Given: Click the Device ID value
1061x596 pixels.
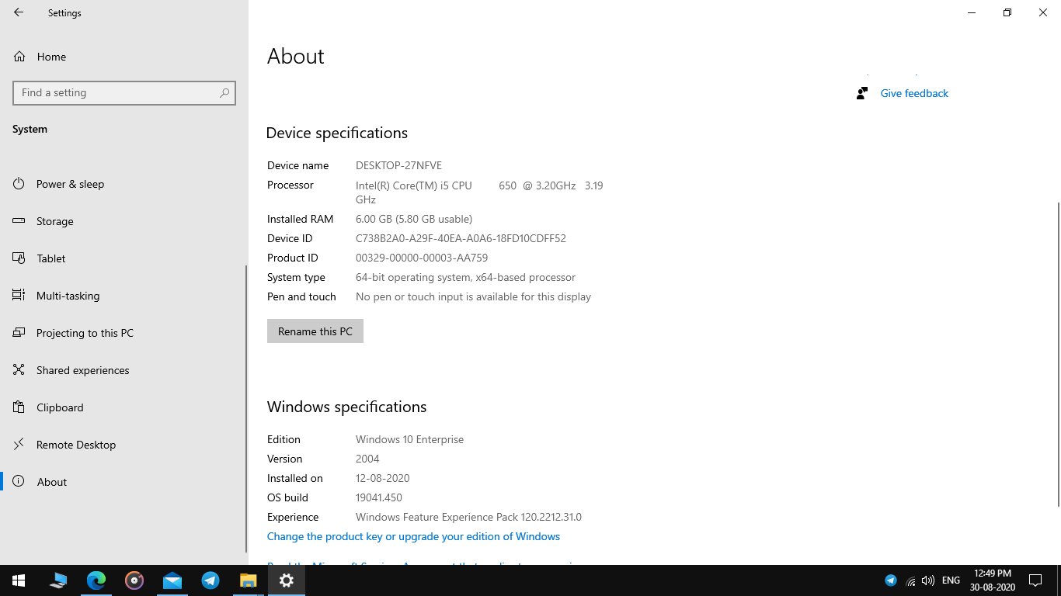Looking at the screenshot, I should click(x=461, y=238).
